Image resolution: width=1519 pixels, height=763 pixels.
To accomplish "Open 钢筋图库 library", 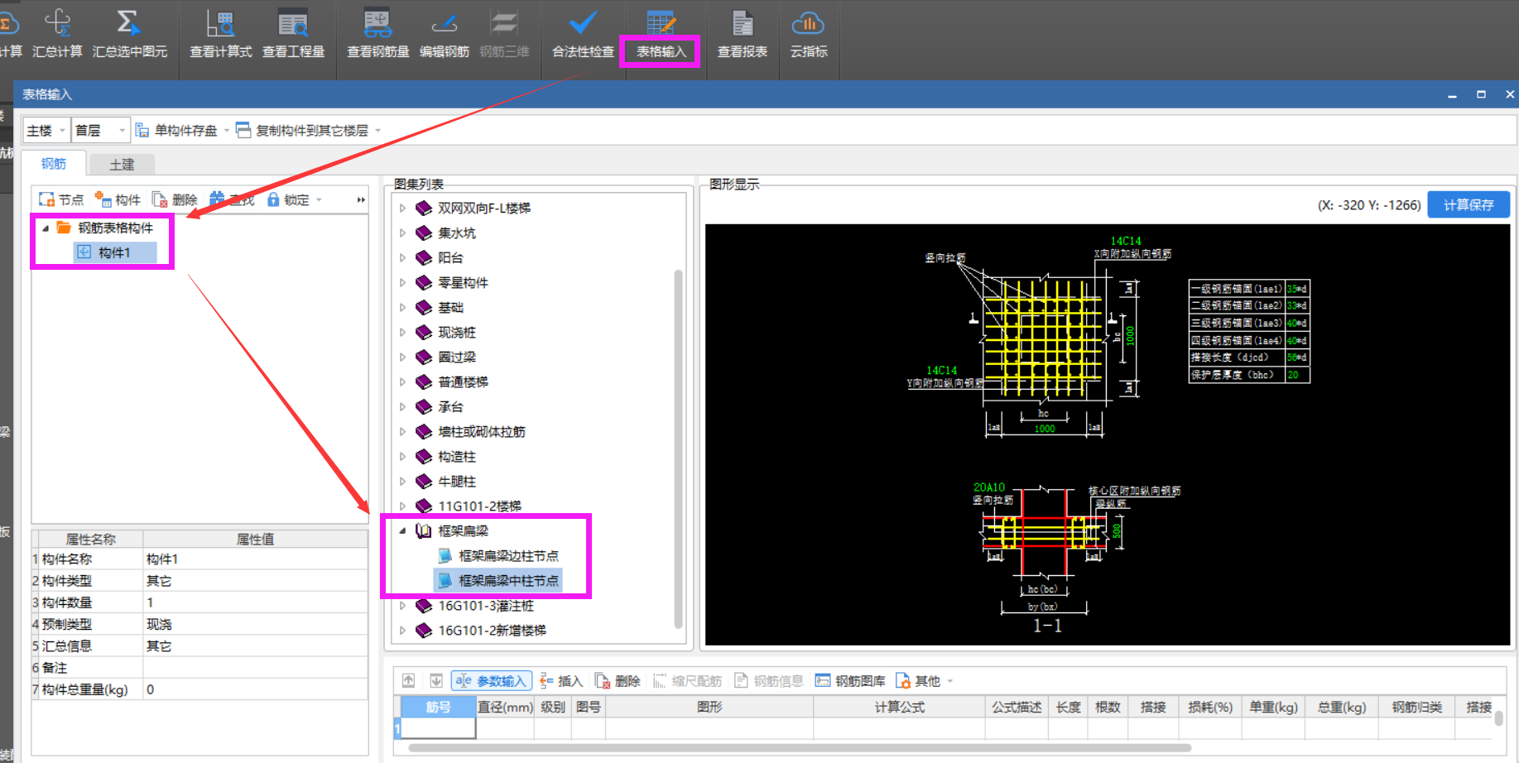I will (x=850, y=681).
